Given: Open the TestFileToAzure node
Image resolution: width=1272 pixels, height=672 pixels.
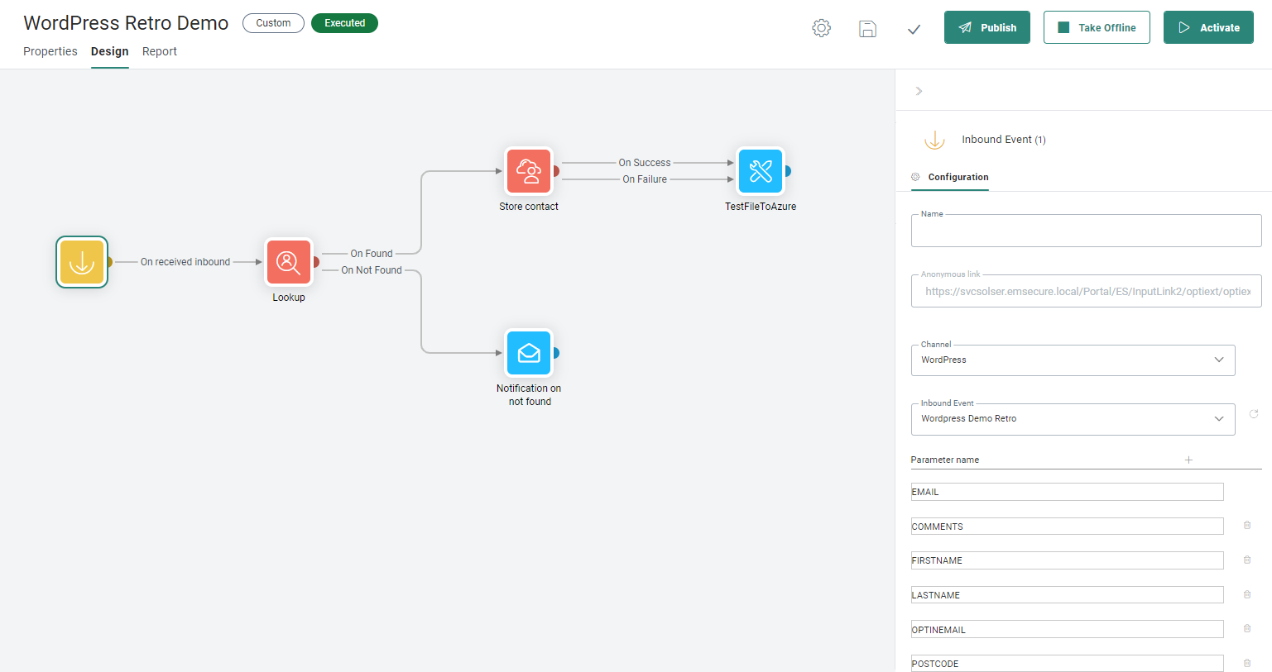Looking at the screenshot, I should tap(760, 171).
